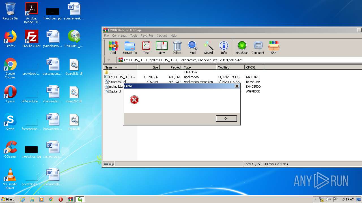Click the Delete trash bin icon
Screen dimensions: 362x203
click(177, 47)
